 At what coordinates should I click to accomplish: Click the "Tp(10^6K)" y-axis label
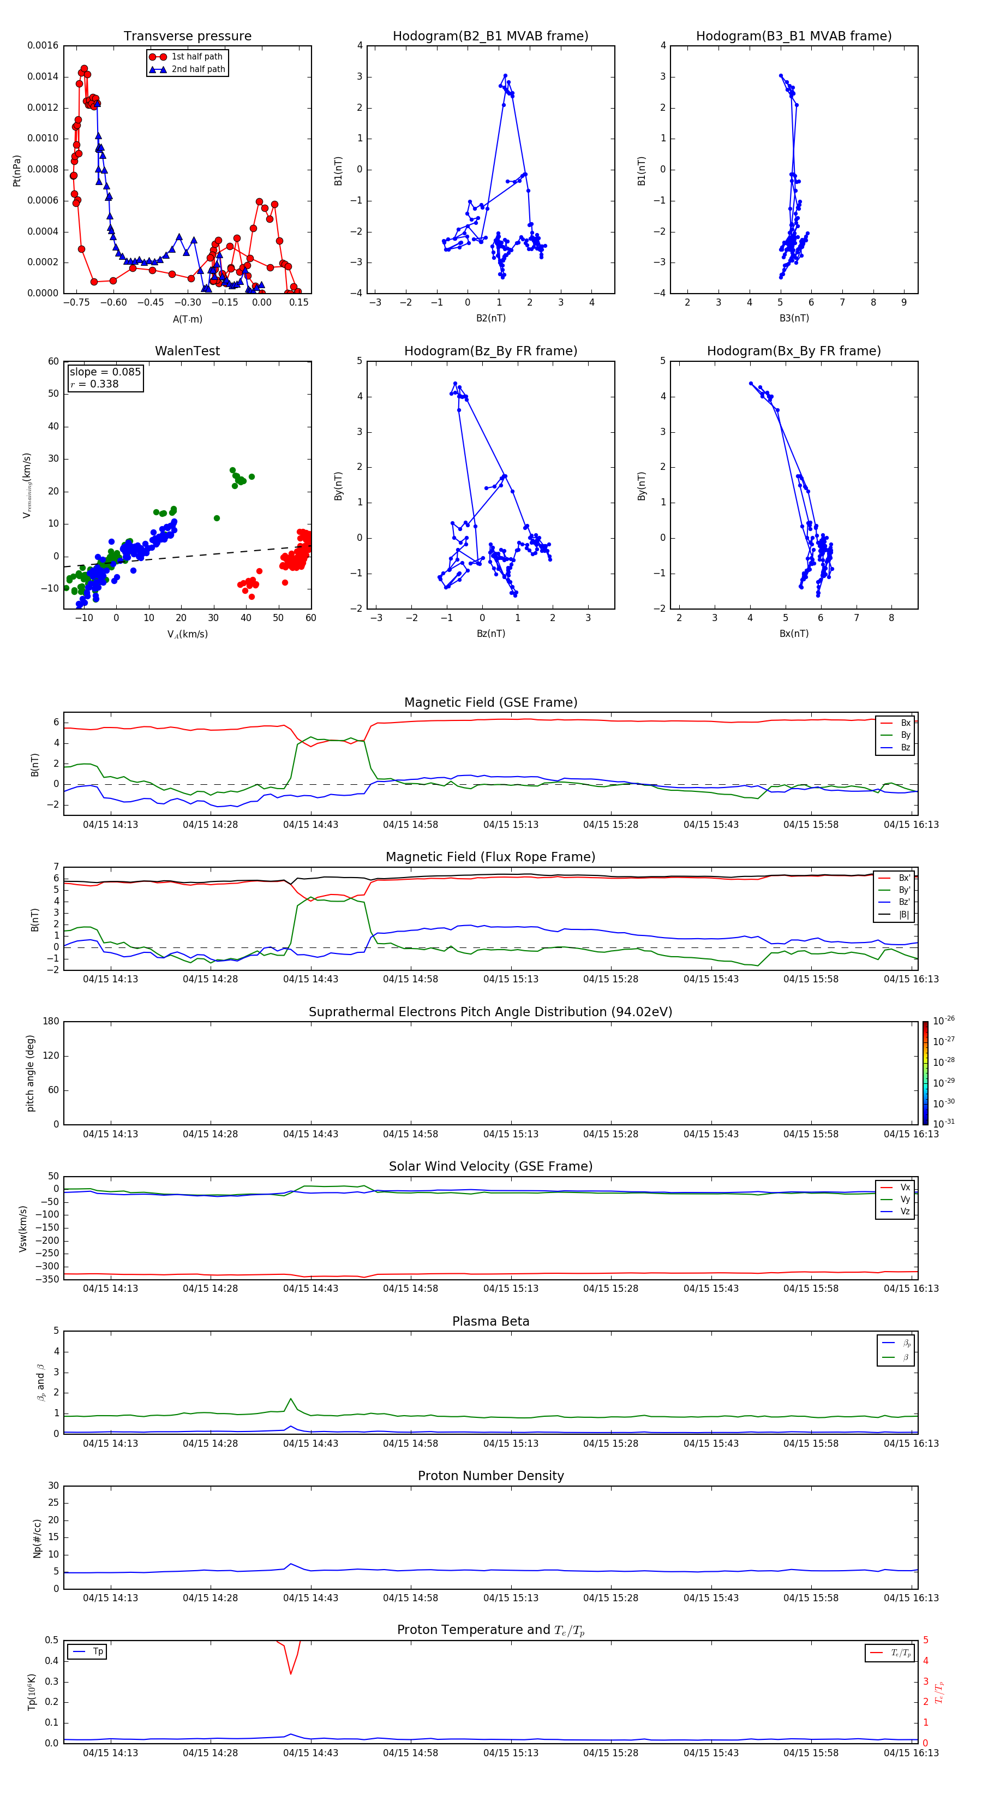32,1692
